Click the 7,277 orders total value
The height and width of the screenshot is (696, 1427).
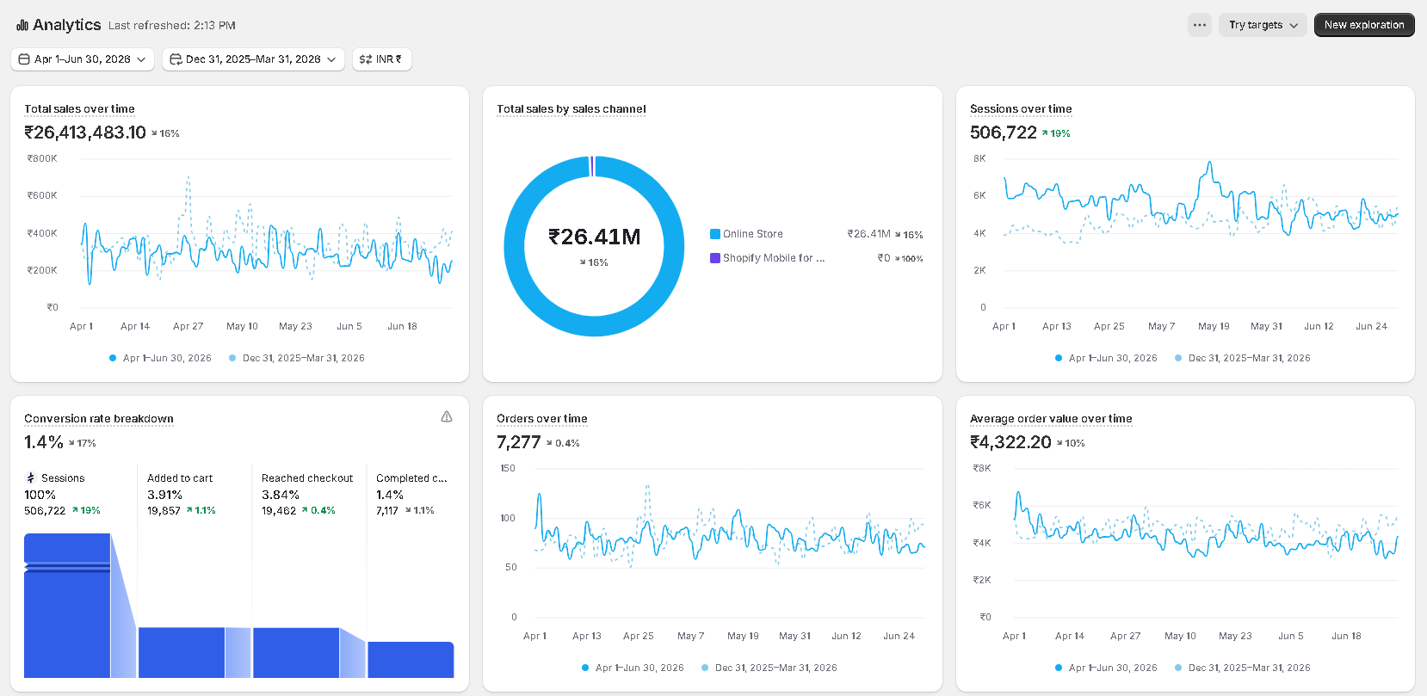(519, 442)
